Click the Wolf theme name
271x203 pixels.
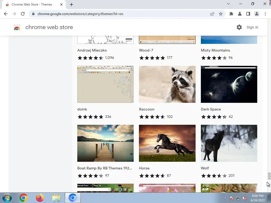pos(205,168)
